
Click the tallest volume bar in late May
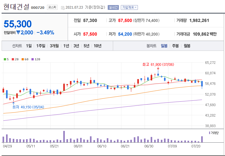[64, 137]
